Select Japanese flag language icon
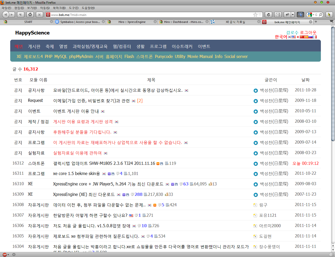 click(298, 37)
